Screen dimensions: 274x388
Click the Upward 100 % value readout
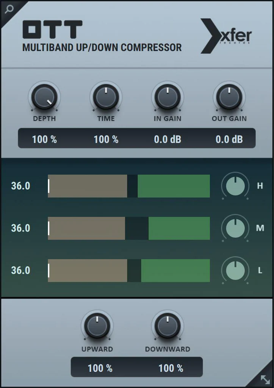(100, 368)
